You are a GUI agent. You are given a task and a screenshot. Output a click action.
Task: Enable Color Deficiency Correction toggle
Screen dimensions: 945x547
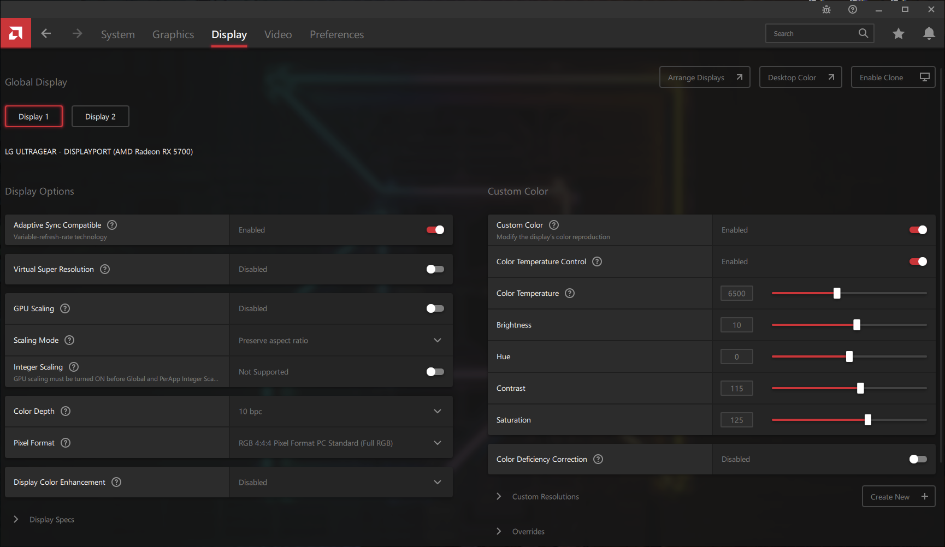(918, 459)
